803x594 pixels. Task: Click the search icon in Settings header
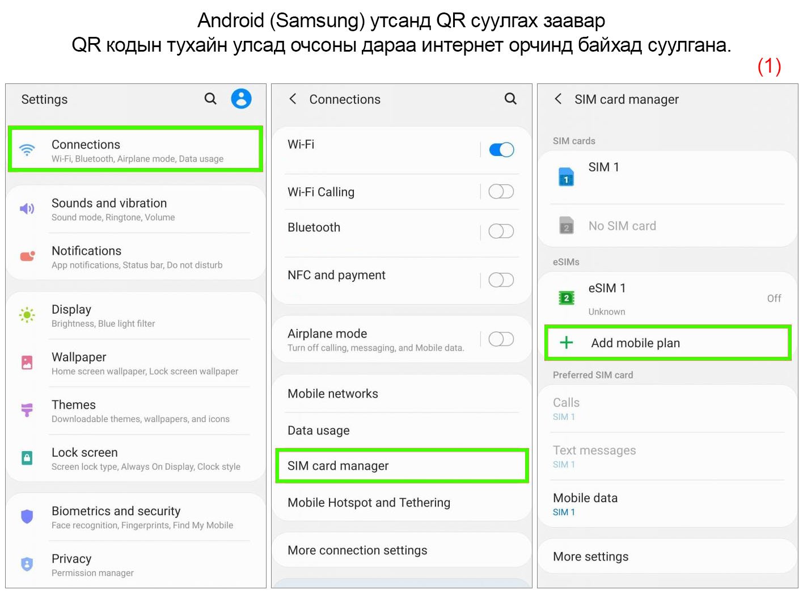pos(210,99)
